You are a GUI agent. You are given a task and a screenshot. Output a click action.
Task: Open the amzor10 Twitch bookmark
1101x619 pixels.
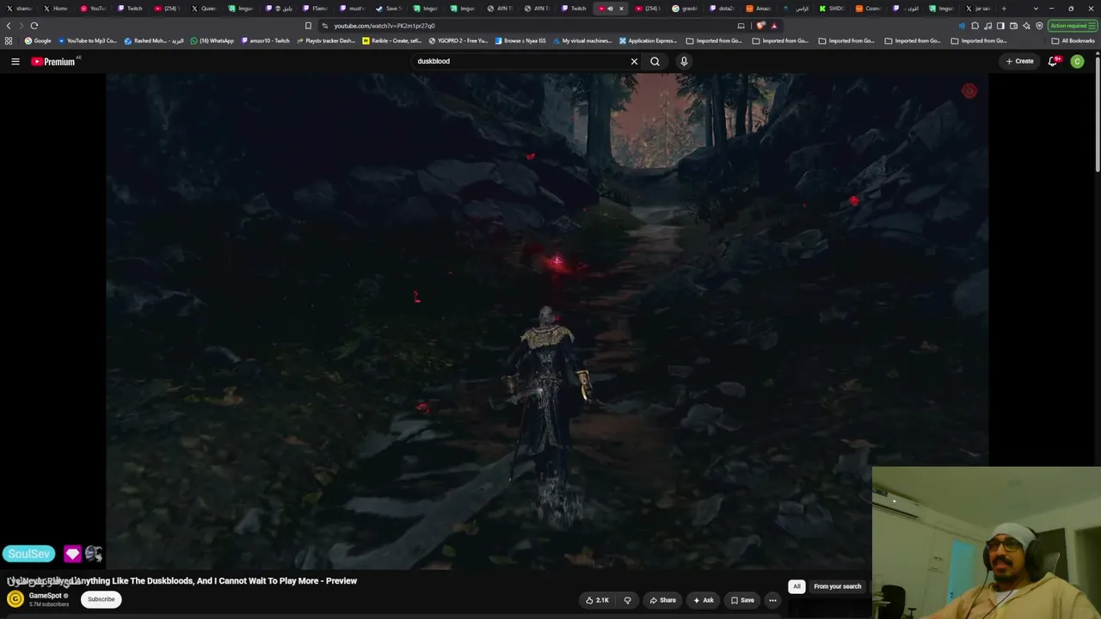coord(266,40)
